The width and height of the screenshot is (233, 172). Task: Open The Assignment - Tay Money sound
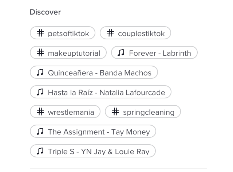[x=99, y=132]
